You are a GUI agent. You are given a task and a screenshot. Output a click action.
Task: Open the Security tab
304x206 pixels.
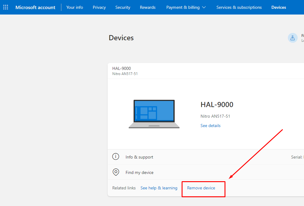[123, 7]
